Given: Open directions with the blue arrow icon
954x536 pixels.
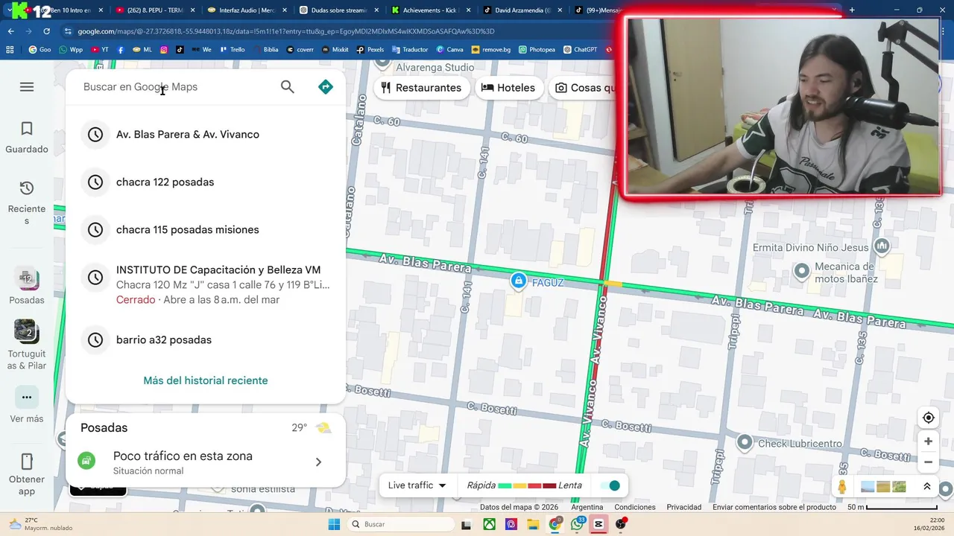Looking at the screenshot, I should tap(326, 87).
